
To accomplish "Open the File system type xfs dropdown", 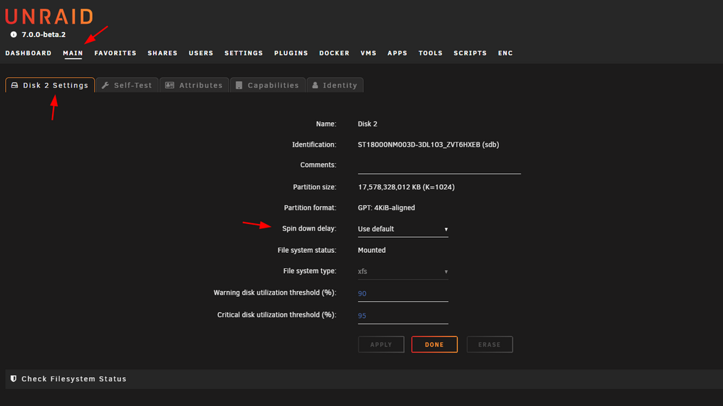I will click(x=403, y=272).
